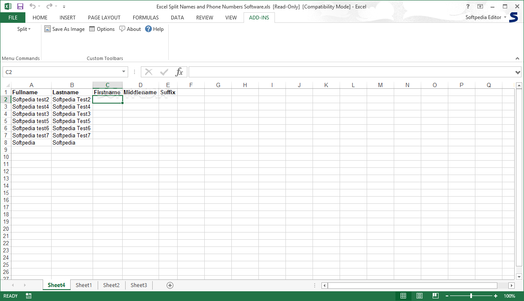This screenshot has width=524, height=301.
Task: Select row 5 header
Action: point(5,121)
